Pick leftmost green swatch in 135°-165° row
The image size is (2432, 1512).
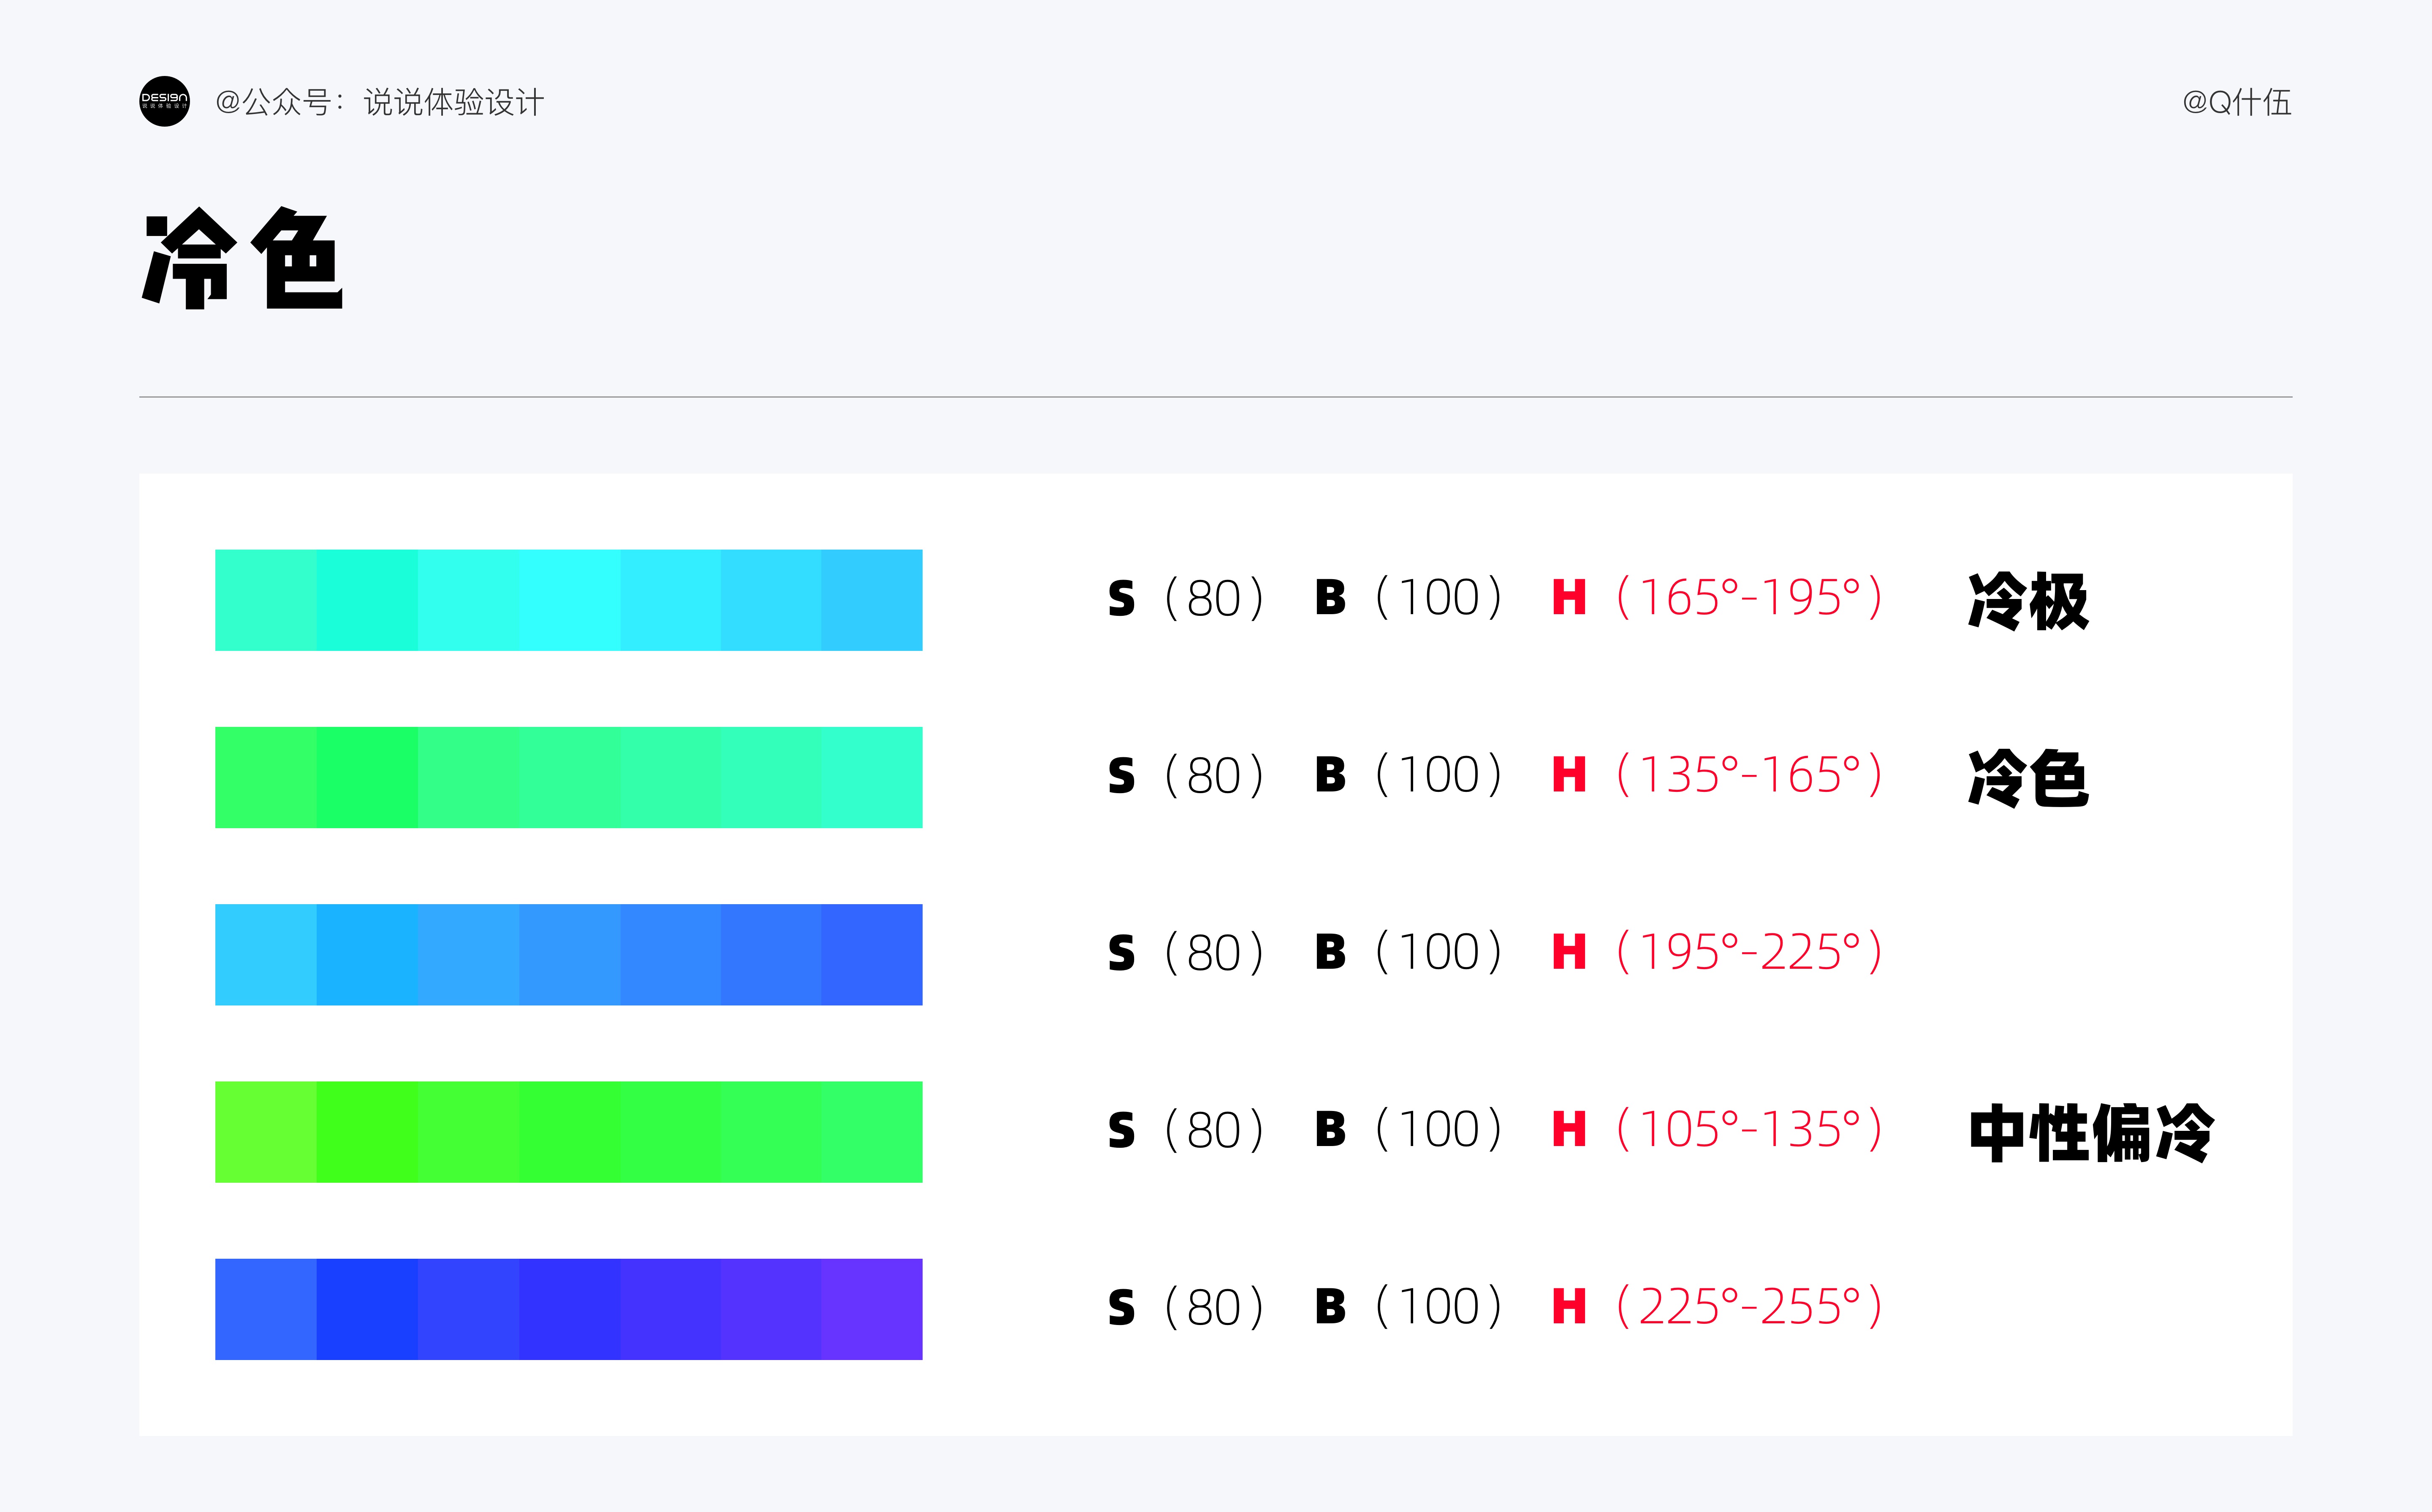click(x=266, y=777)
